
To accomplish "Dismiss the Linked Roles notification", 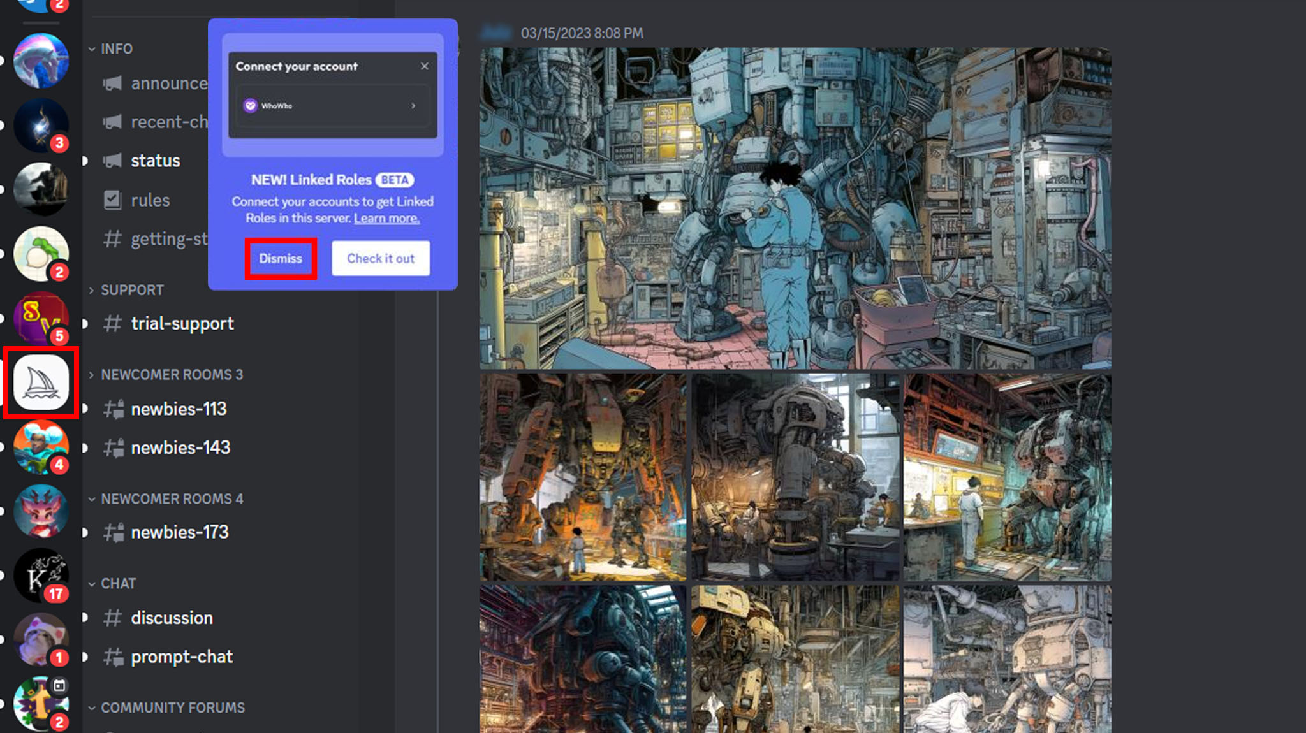I will coord(281,258).
